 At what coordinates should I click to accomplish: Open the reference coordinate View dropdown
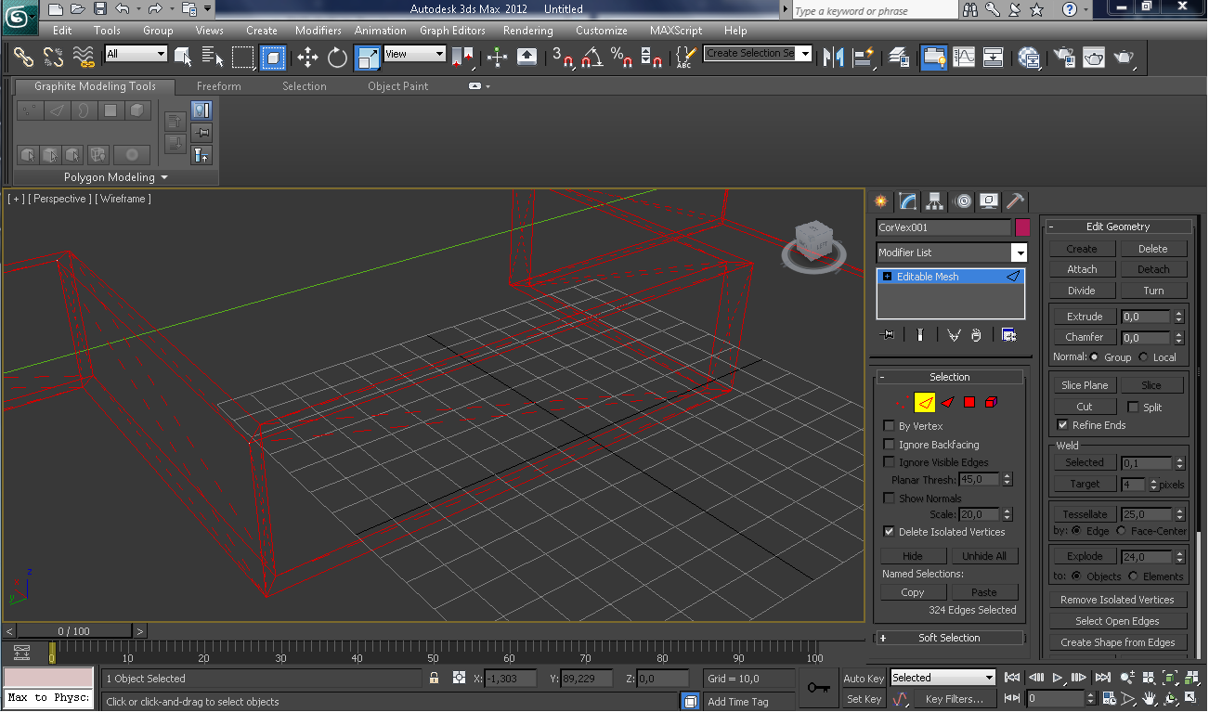pyautogui.click(x=414, y=54)
